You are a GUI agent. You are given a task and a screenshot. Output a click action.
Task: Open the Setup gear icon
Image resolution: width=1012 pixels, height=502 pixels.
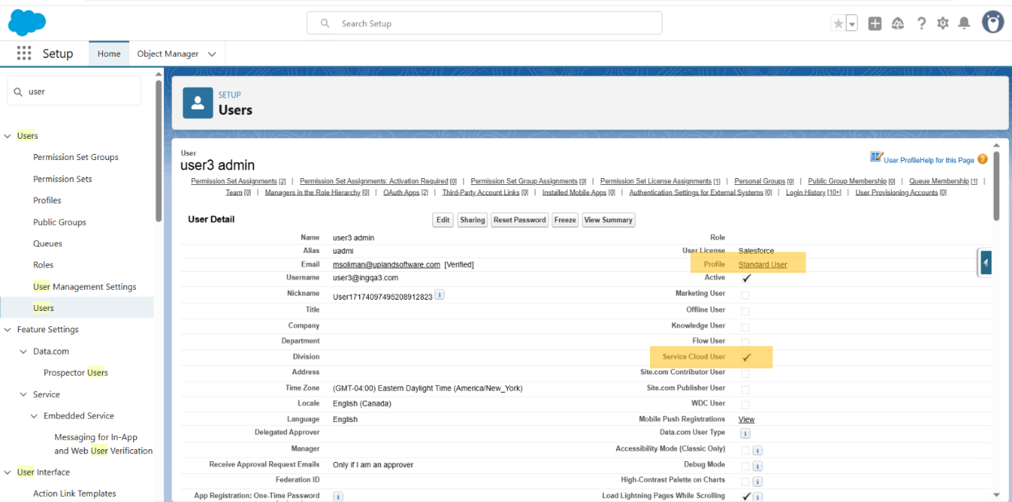pos(942,23)
